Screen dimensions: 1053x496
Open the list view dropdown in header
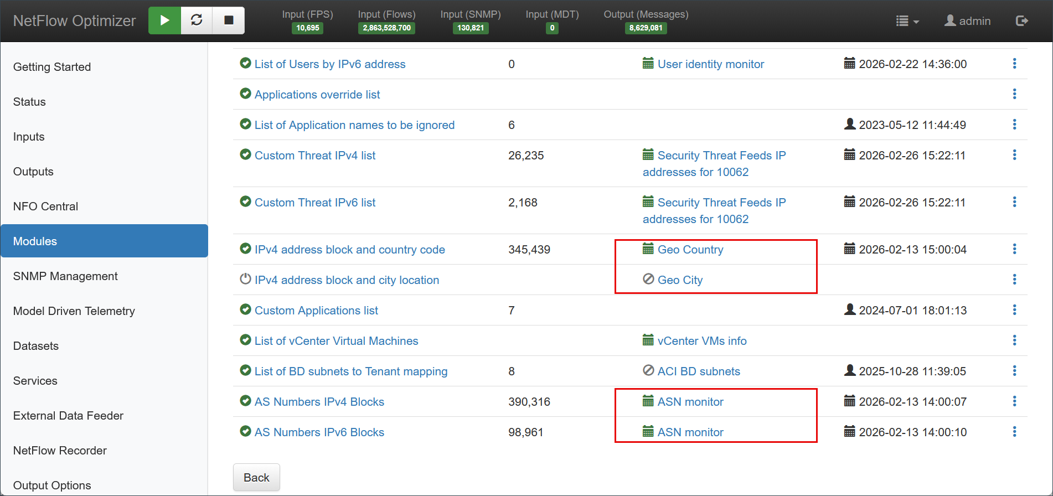tap(907, 21)
